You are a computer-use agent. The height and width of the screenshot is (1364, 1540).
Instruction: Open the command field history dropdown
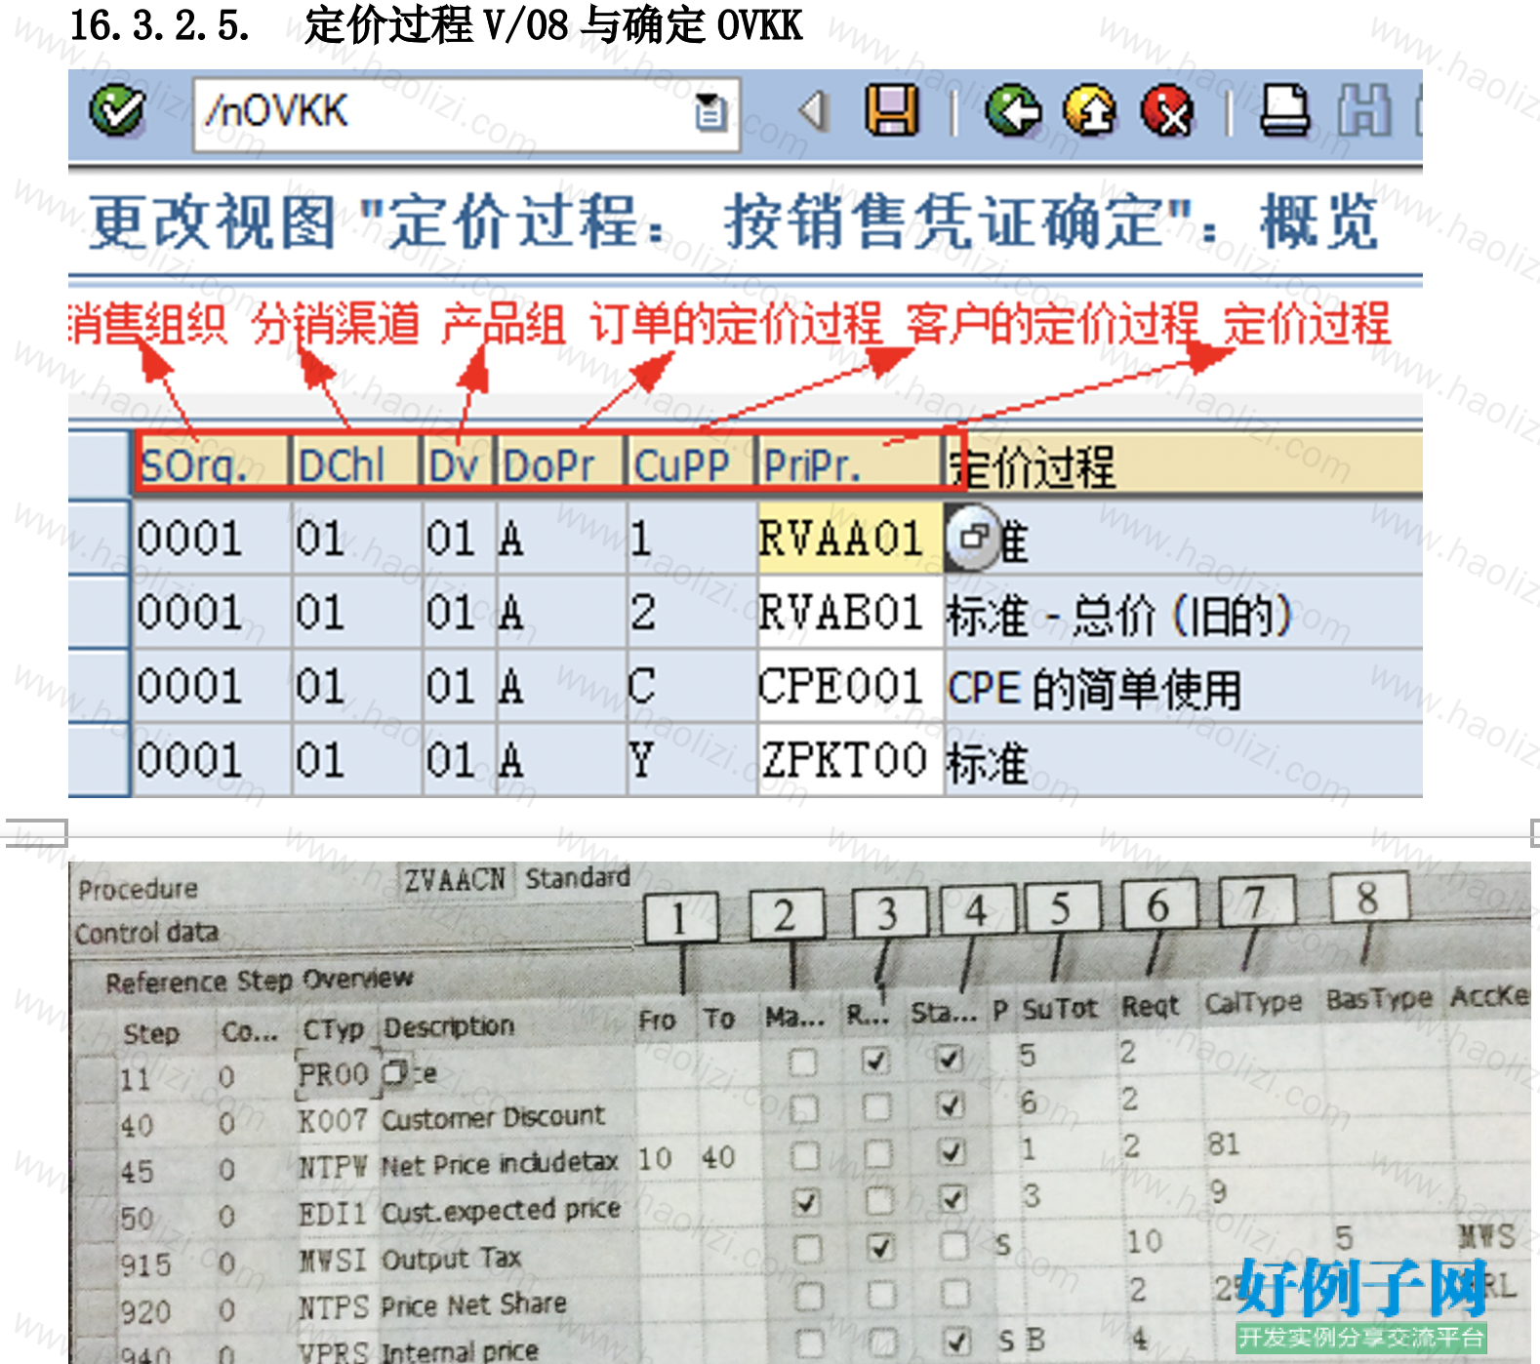pos(710,113)
